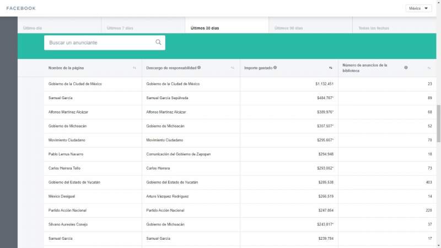Open Carlos Herrera Tello page

click(64, 168)
